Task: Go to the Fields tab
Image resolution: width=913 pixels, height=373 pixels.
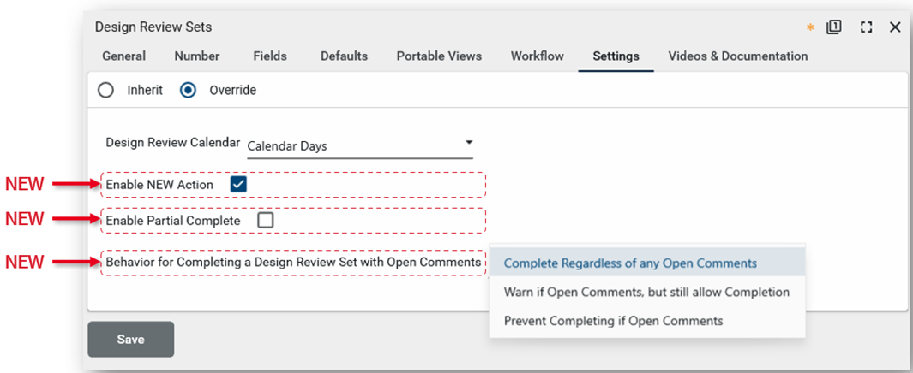Action: click(x=270, y=56)
